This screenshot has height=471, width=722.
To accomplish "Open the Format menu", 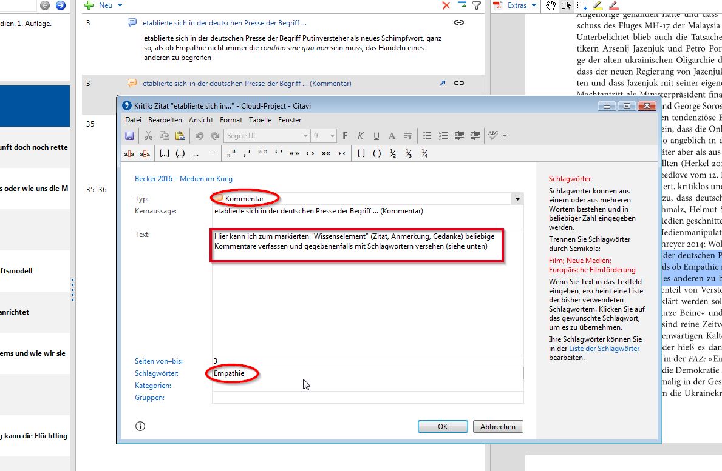I will (231, 120).
